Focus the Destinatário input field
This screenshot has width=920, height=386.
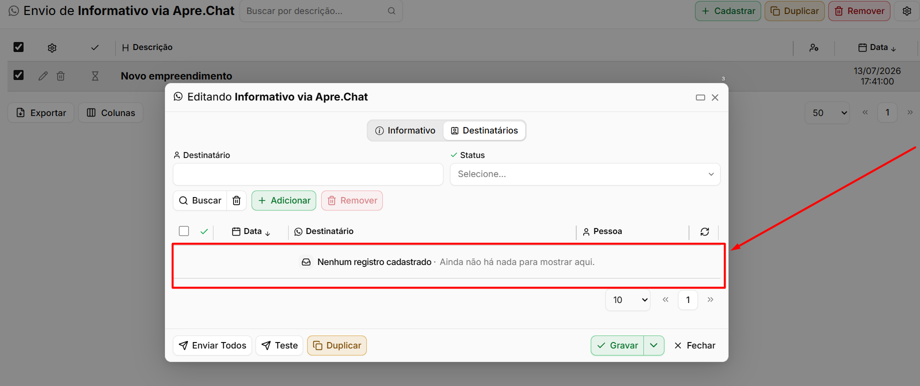(x=308, y=174)
